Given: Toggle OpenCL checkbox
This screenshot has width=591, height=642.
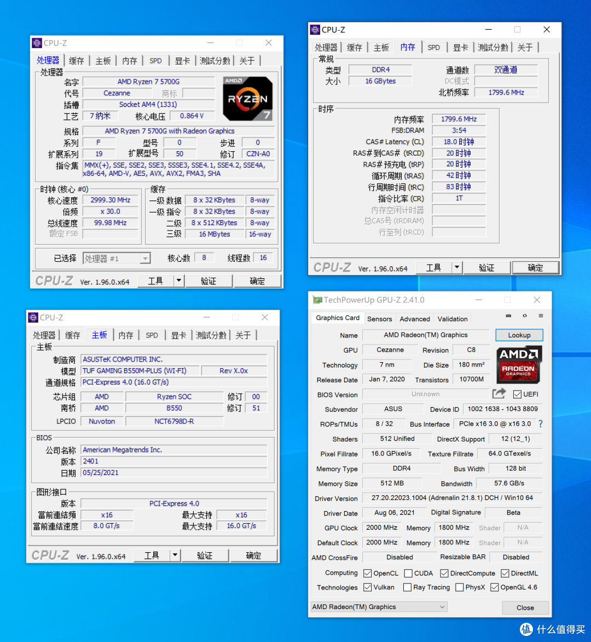Looking at the screenshot, I should coord(367,573).
